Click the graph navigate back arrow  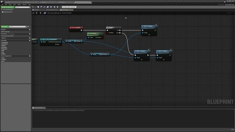pos(37,13)
